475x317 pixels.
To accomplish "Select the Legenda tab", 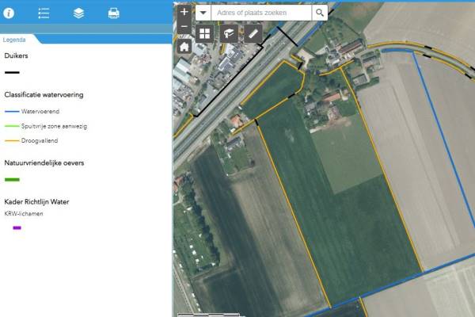I will tap(14, 40).
